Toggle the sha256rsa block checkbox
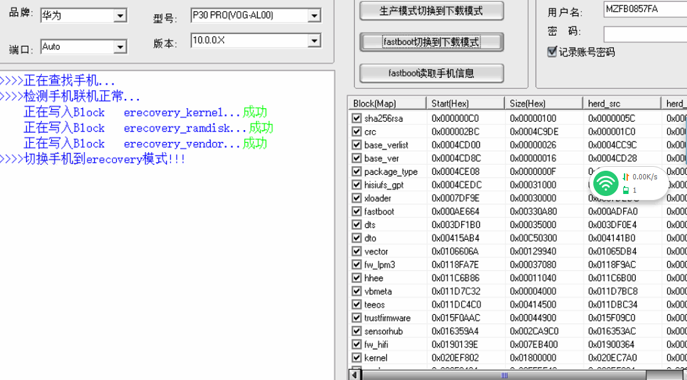This screenshot has height=380, width=687. point(357,118)
